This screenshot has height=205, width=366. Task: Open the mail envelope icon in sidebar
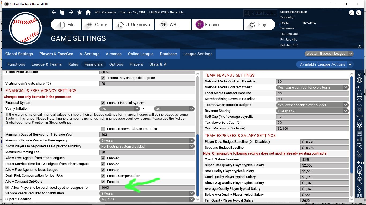tap(360, 98)
